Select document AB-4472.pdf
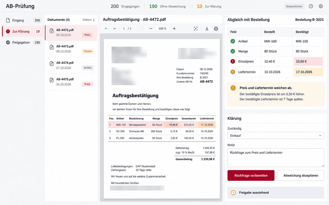Screen dimensions: 329x205 click(x=71, y=32)
